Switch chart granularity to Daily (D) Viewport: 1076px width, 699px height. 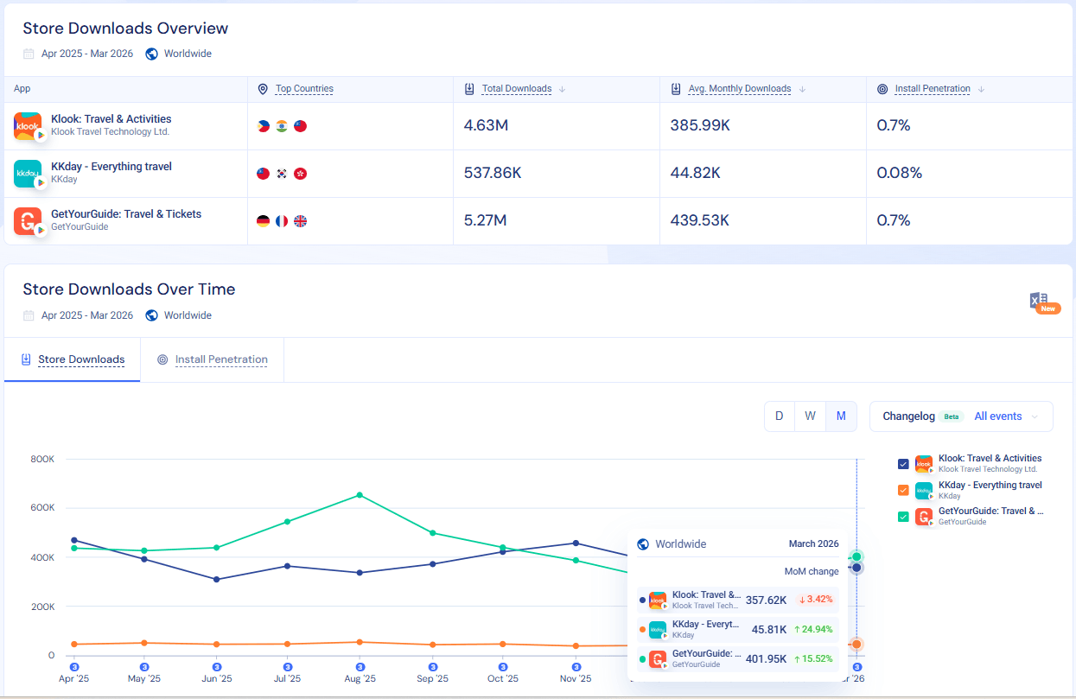click(780, 416)
